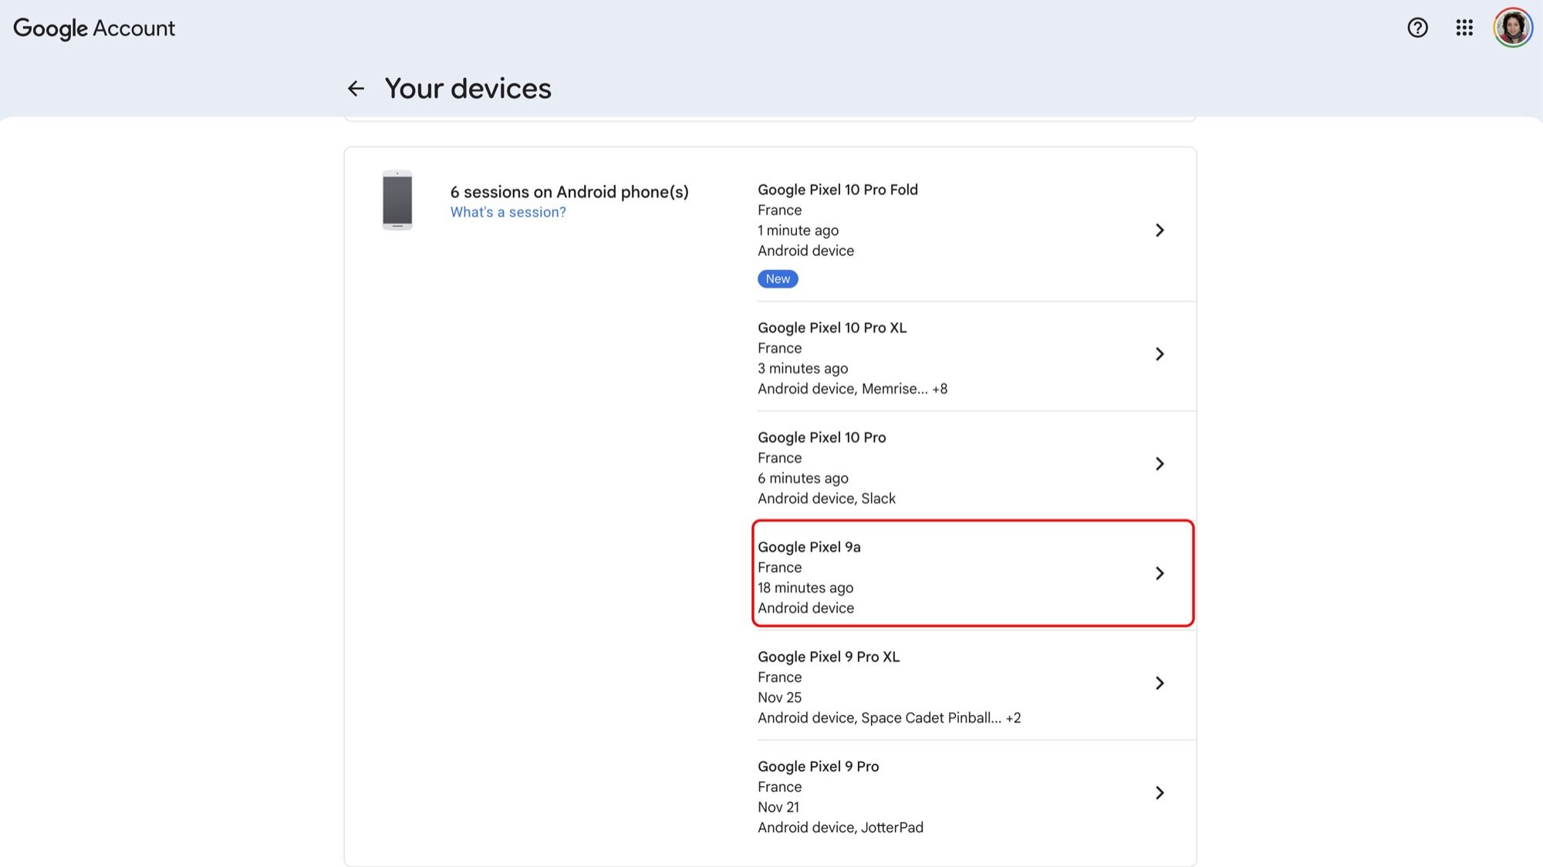Image resolution: width=1543 pixels, height=867 pixels.
Task: Click the New badge on Pixel 10 Pro Fold
Action: (x=777, y=278)
